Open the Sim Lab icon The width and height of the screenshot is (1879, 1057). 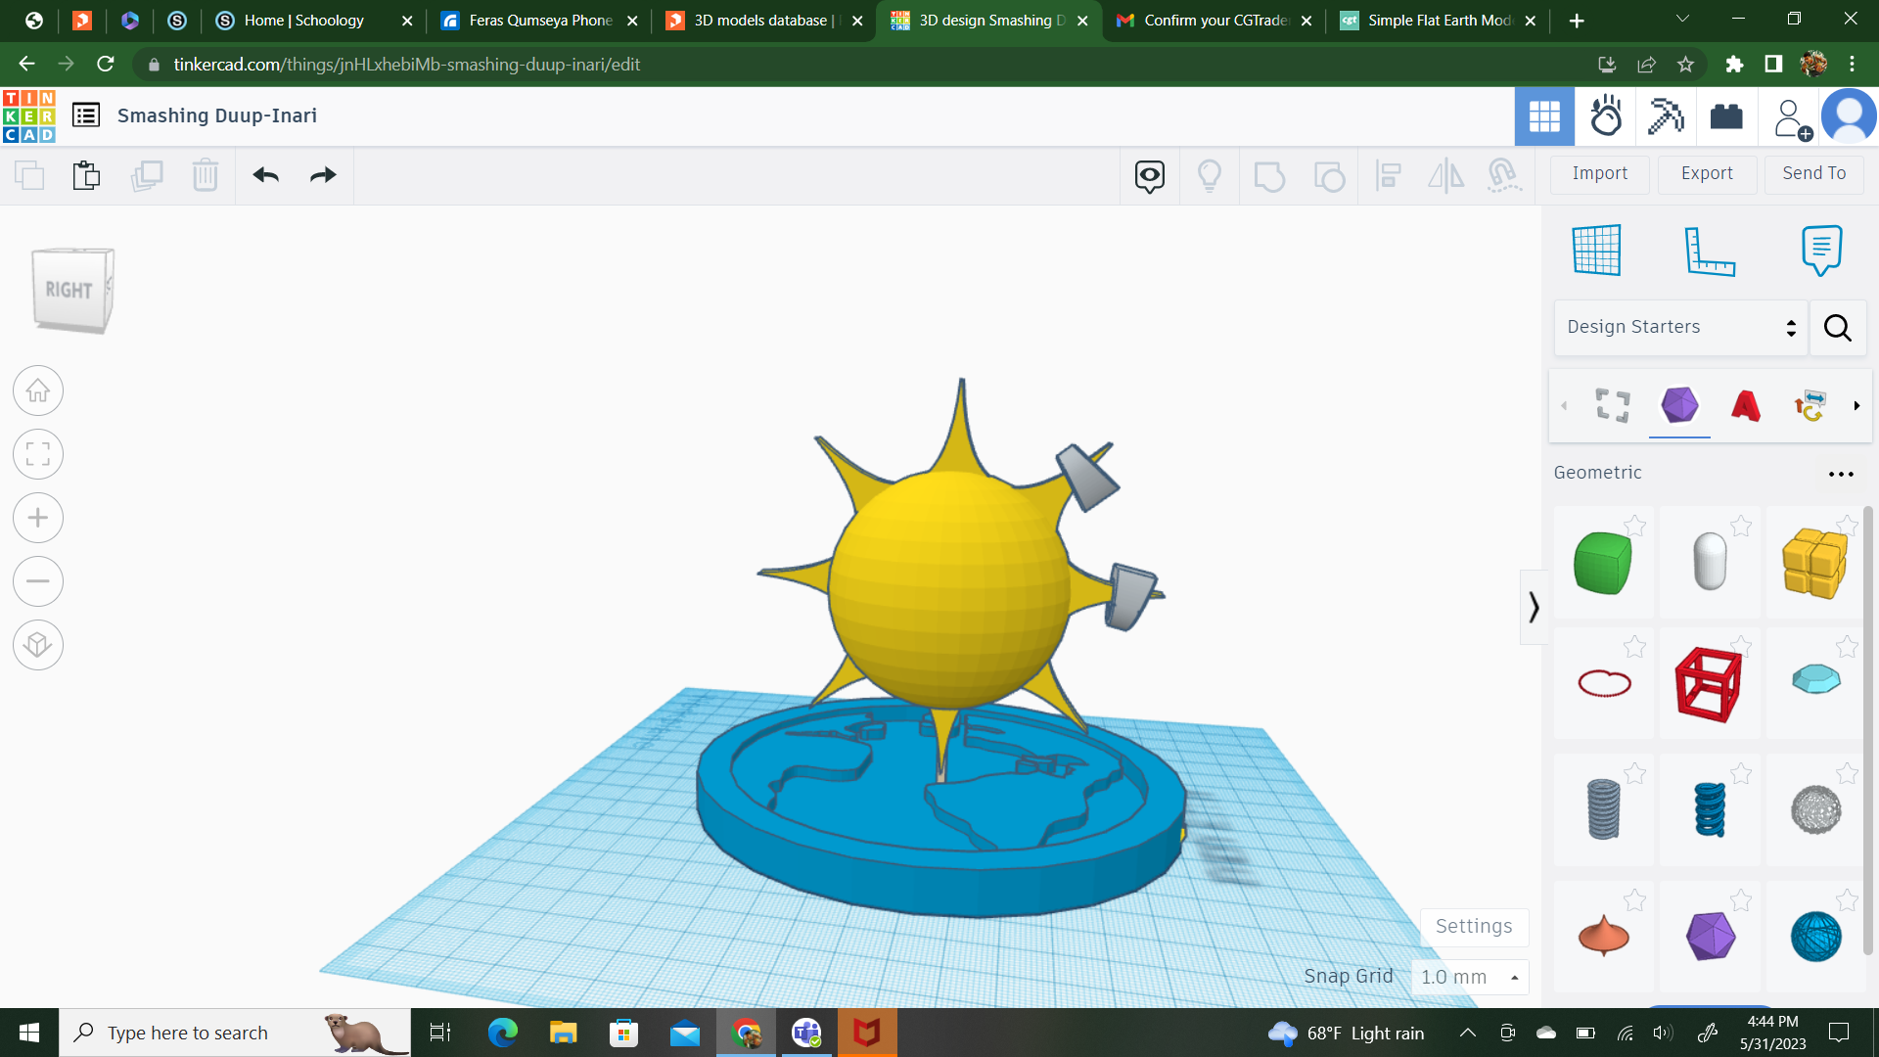tap(1606, 116)
